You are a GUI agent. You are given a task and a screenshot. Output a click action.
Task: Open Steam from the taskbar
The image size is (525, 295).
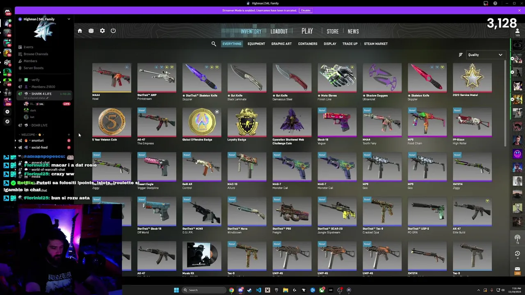pyautogui.click(x=249, y=290)
